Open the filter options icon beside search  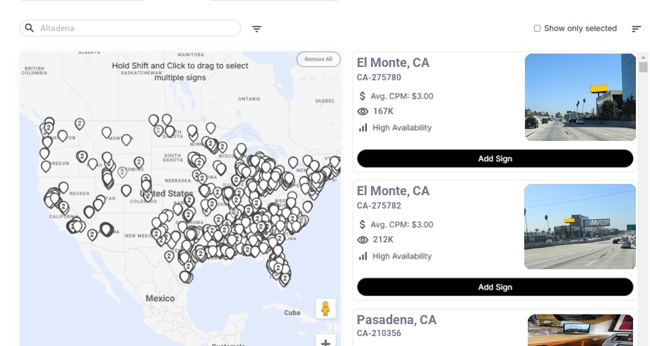(256, 29)
